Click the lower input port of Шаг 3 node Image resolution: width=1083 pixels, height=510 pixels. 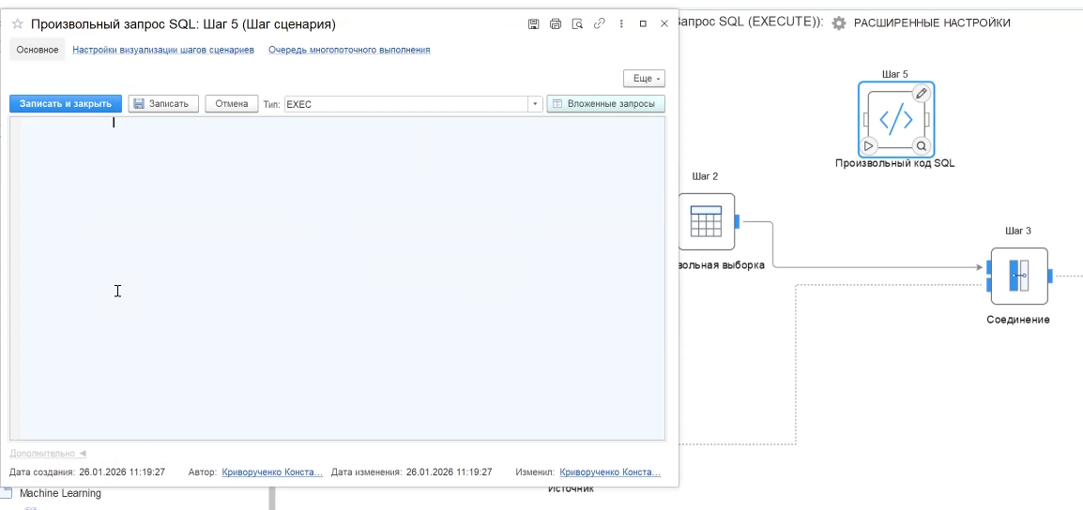pyautogui.click(x=989, y=284)
